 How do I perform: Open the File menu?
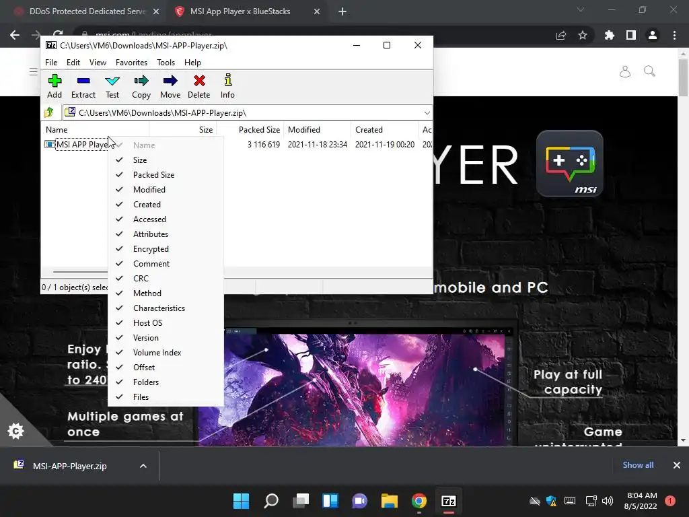[51, 63]
